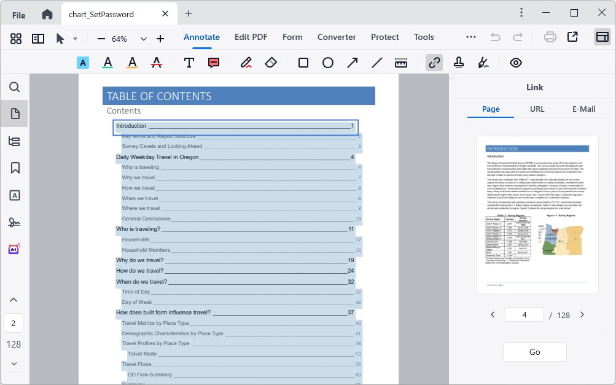Select the Signature tool
616x385 pixels.
[x=483, y=62]
